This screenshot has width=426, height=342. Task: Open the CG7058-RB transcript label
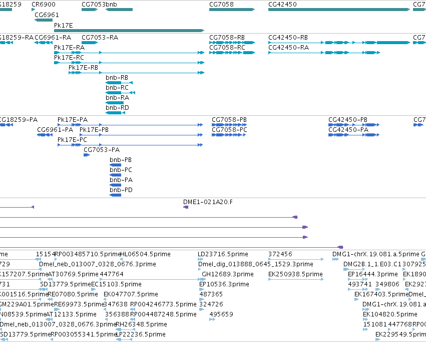pyautogui.click(x=227, y=38)
